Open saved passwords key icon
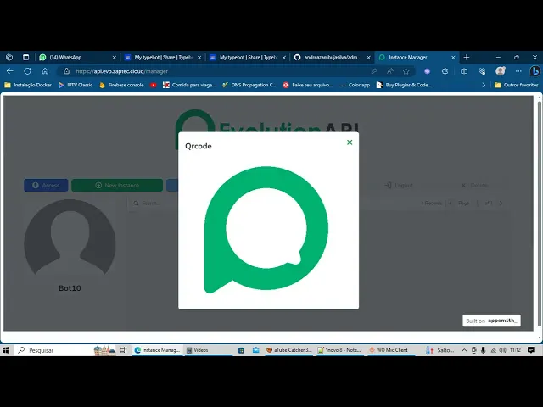 pyautogui.click(x=374, y=71)
